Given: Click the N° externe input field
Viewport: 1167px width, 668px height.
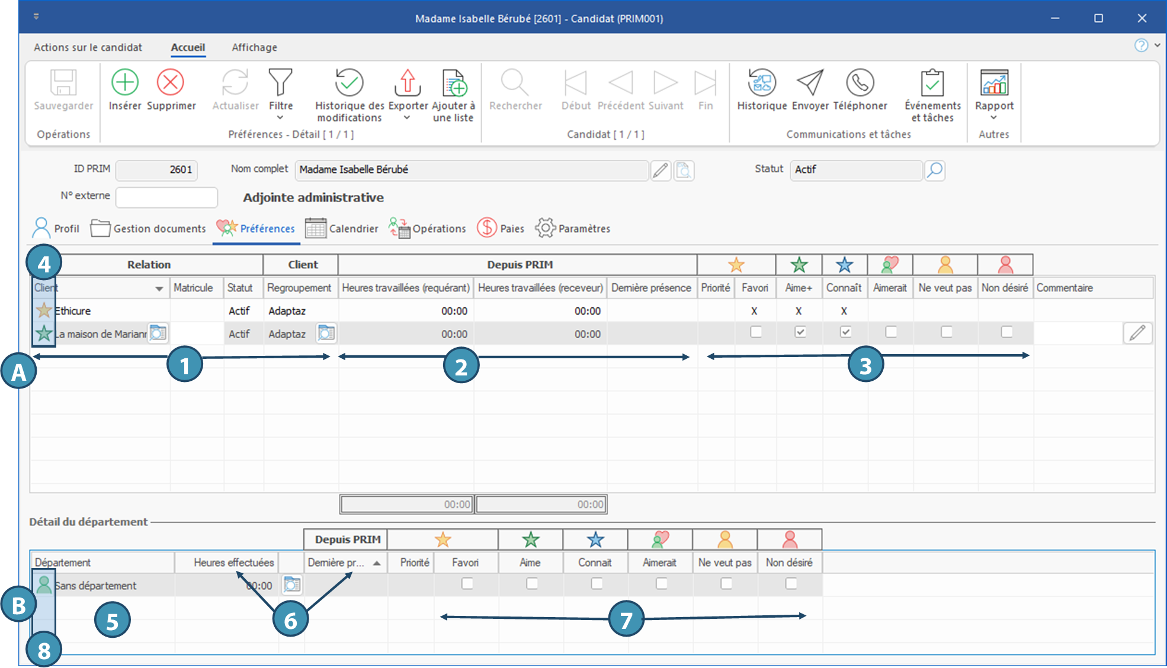Looking at the screenshot, I should tap(166, 197).
